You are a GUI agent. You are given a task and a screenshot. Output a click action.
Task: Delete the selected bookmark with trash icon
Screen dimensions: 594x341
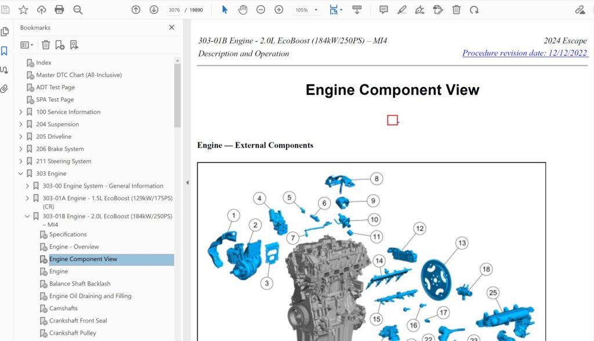click(x=45, y=45)
